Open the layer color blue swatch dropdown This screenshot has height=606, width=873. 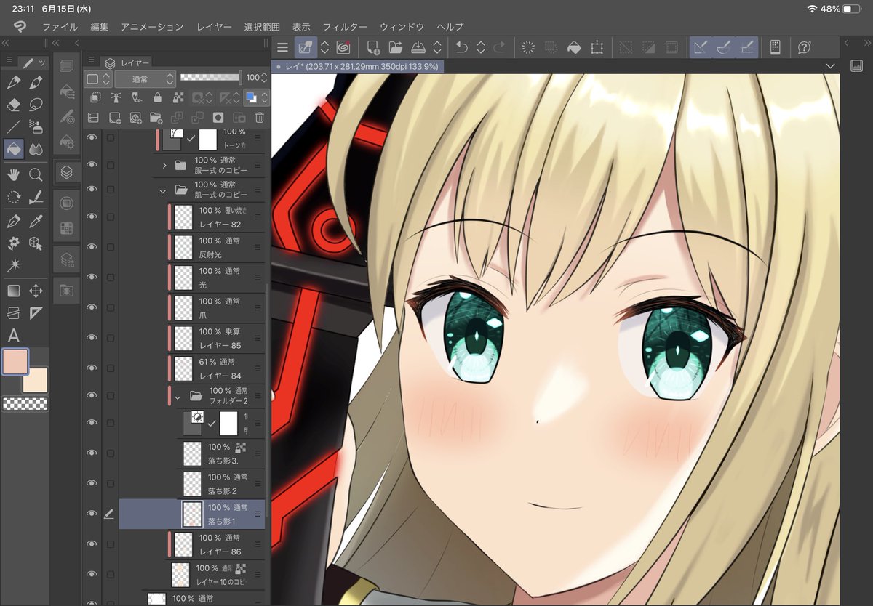256,97
